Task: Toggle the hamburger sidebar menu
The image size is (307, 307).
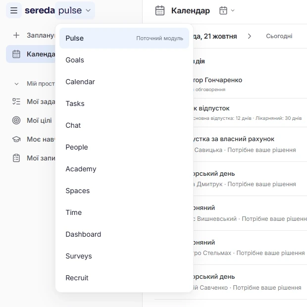Action: pos(14,10)
